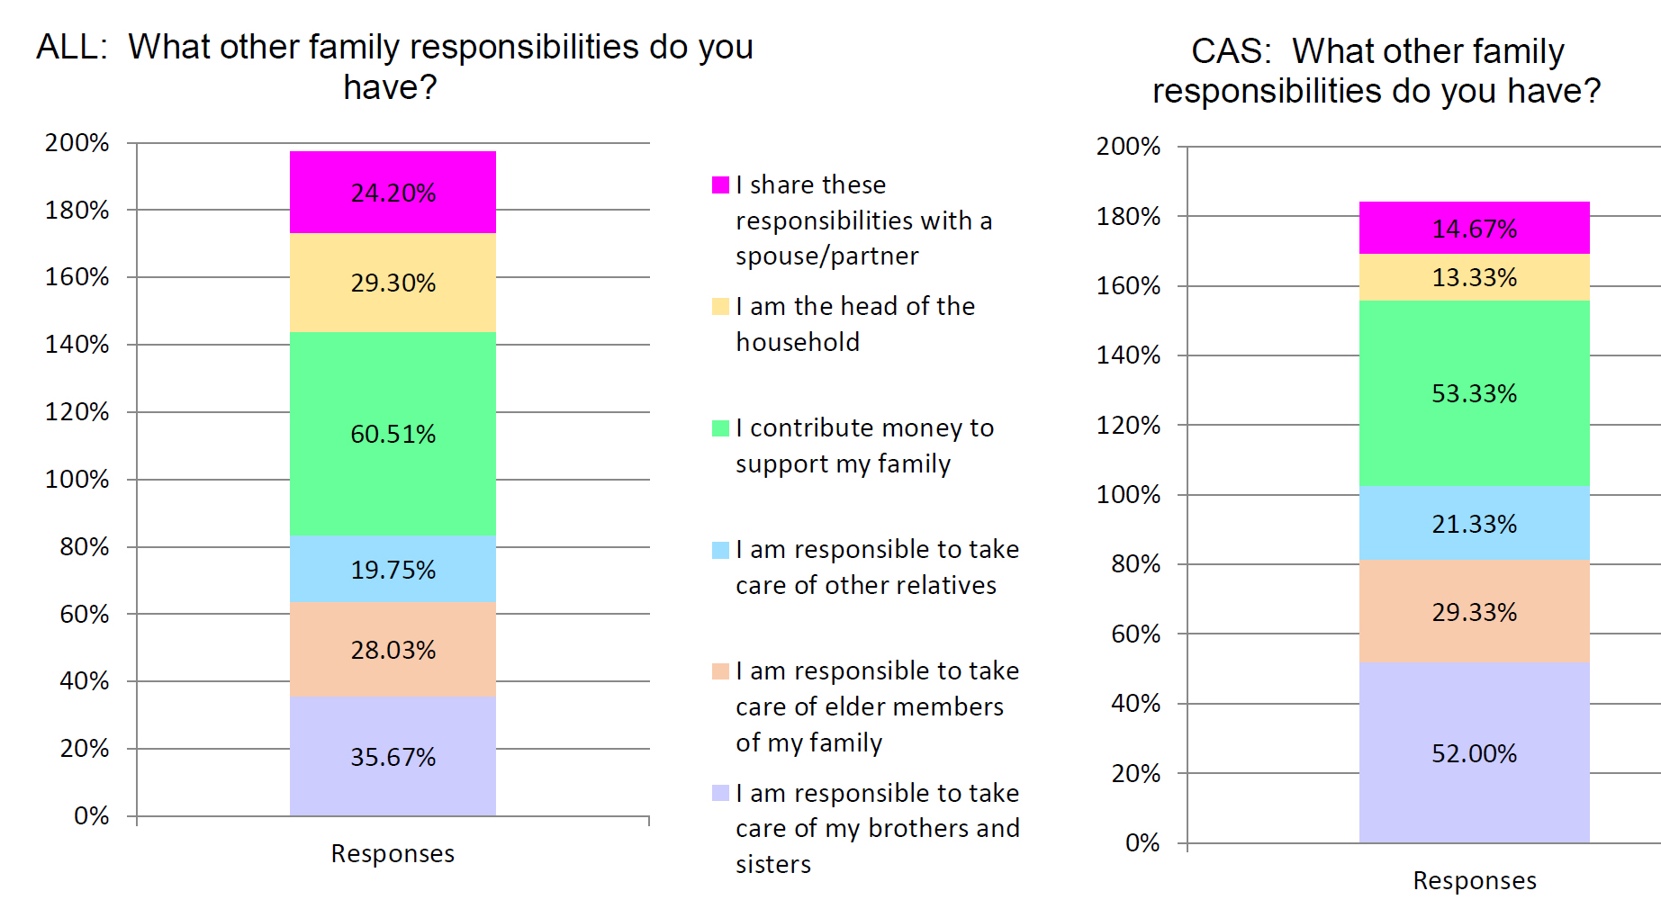The width and height of the screenshot is (1661, 918).
Task: Click the 28.03% peach bar segment
Action: 393,650
